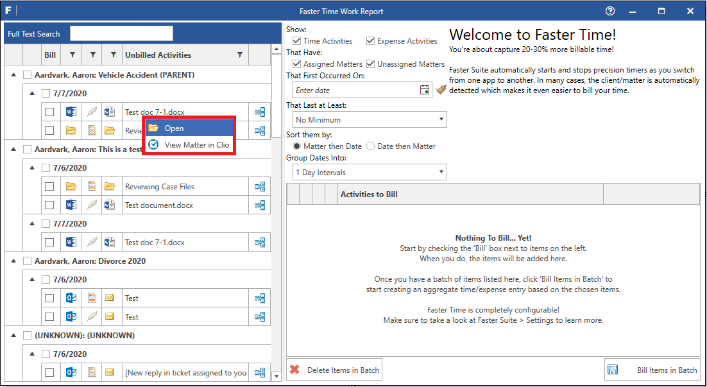Check the (UNKNOWN): (UNKNOWN) matter checkbox
The width and height of the screenshot is (707, 387).
(x=28, y=336)
